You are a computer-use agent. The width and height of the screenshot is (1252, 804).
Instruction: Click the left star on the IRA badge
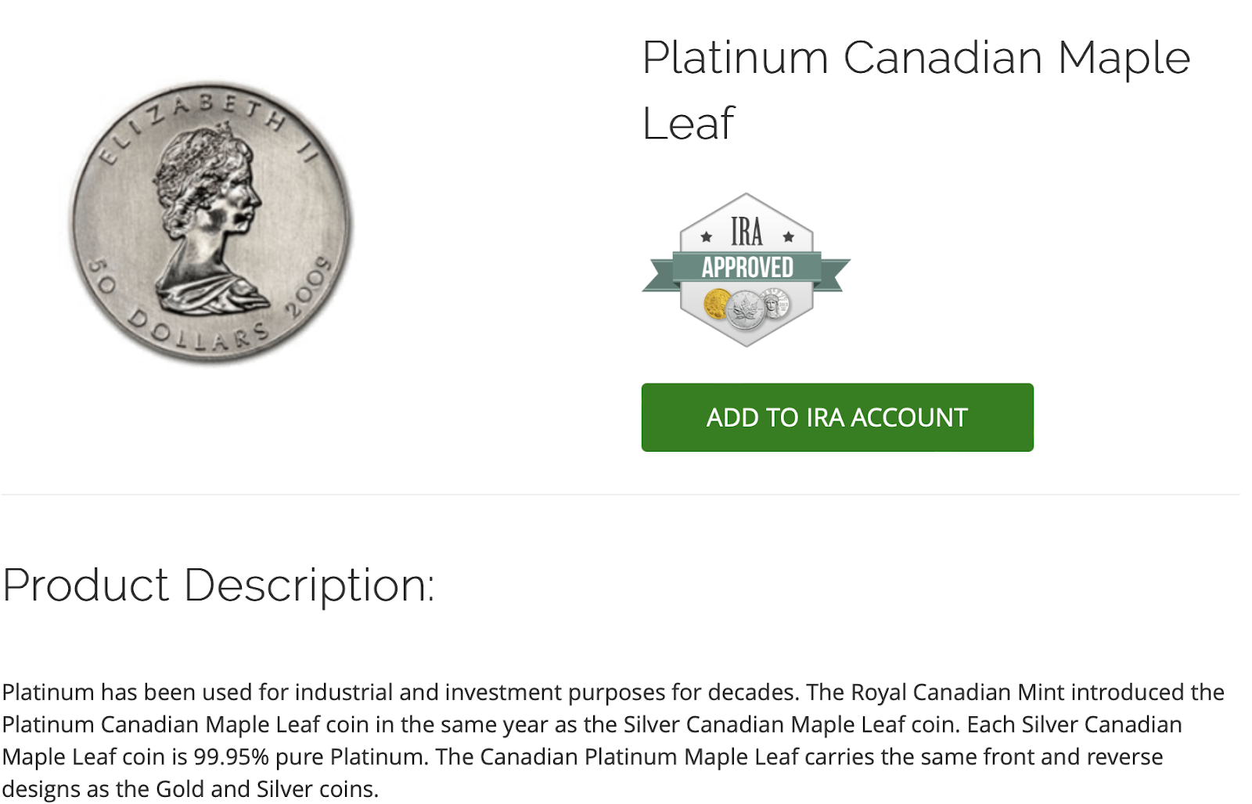pos(707,236)
